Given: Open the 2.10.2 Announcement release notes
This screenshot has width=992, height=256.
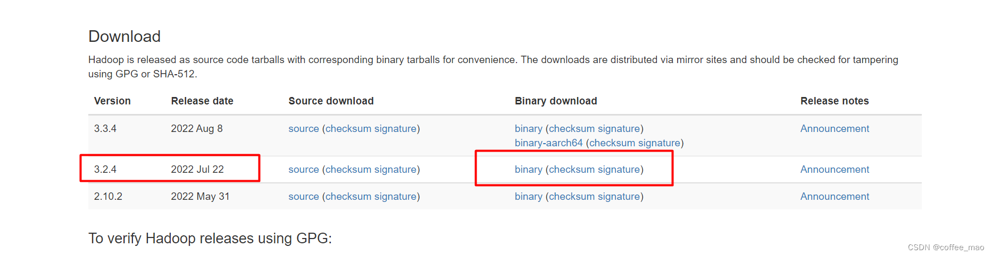Looking at the screenshot, I should pos(835,197).
